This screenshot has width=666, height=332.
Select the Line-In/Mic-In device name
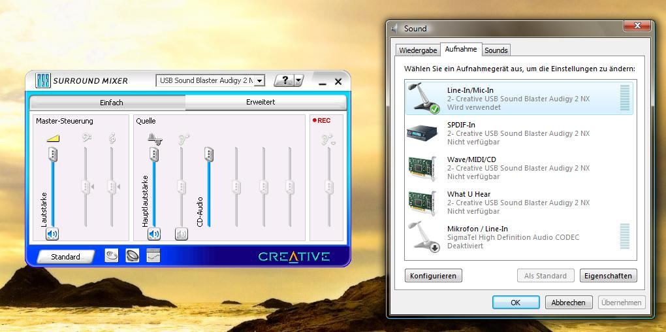click(470, 90)
